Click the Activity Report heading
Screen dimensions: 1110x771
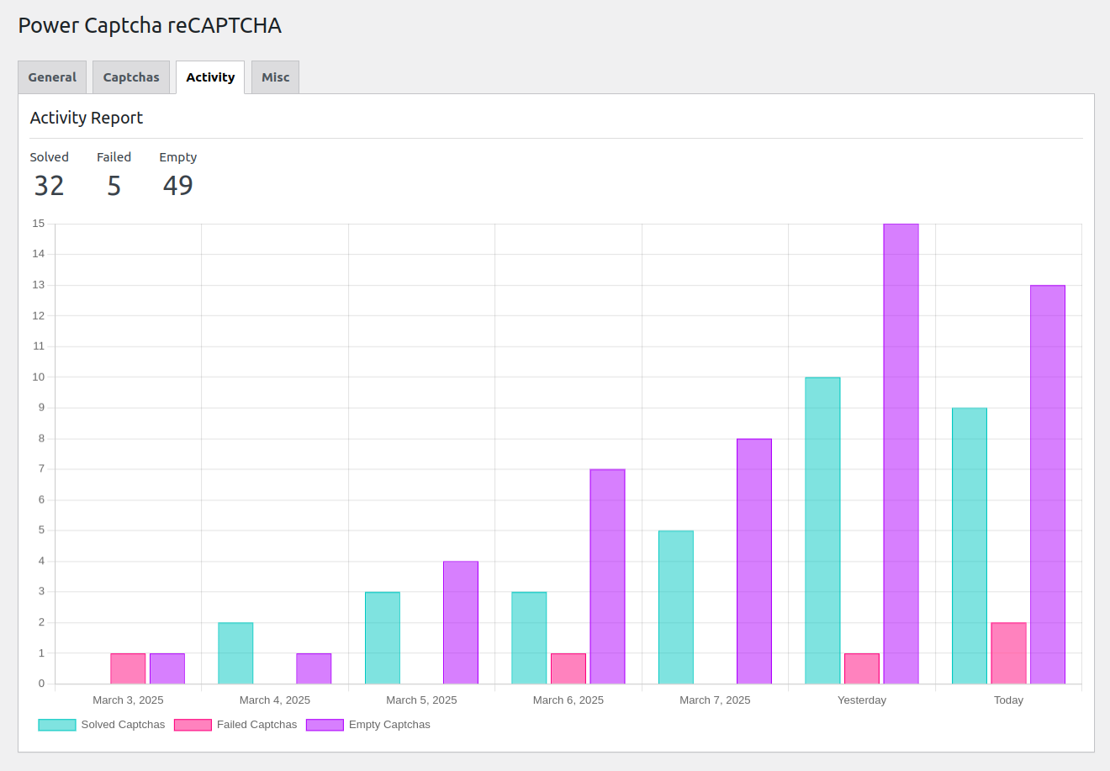[x=87, y=118]
